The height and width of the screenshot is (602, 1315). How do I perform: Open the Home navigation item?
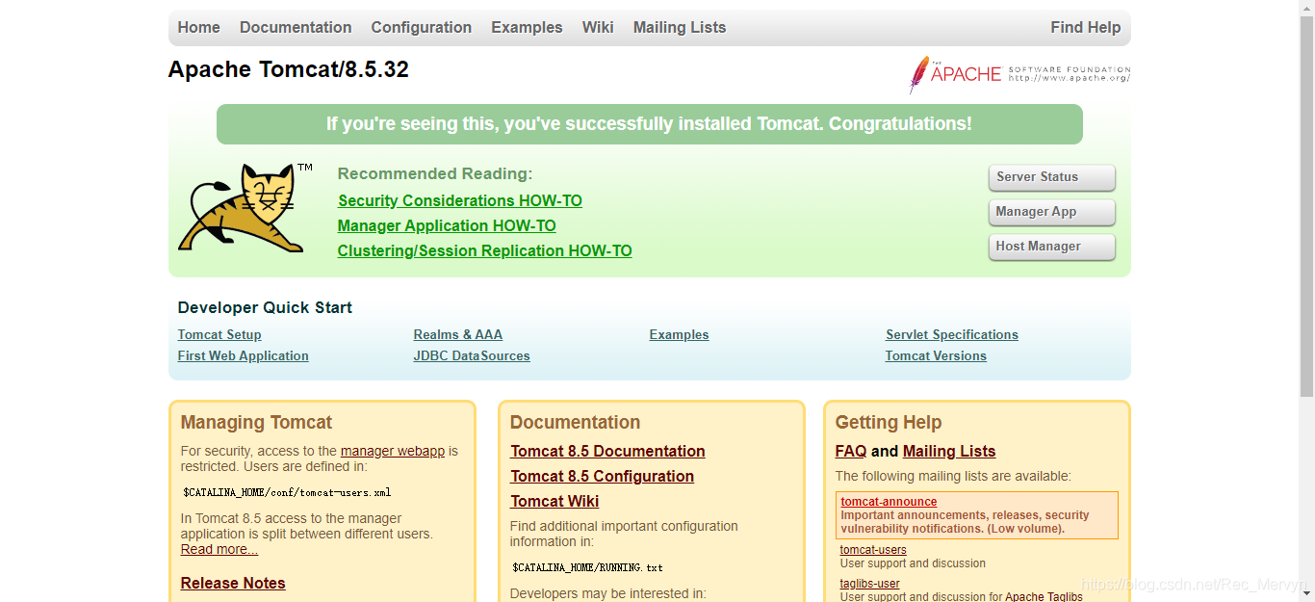coord(199,27)
